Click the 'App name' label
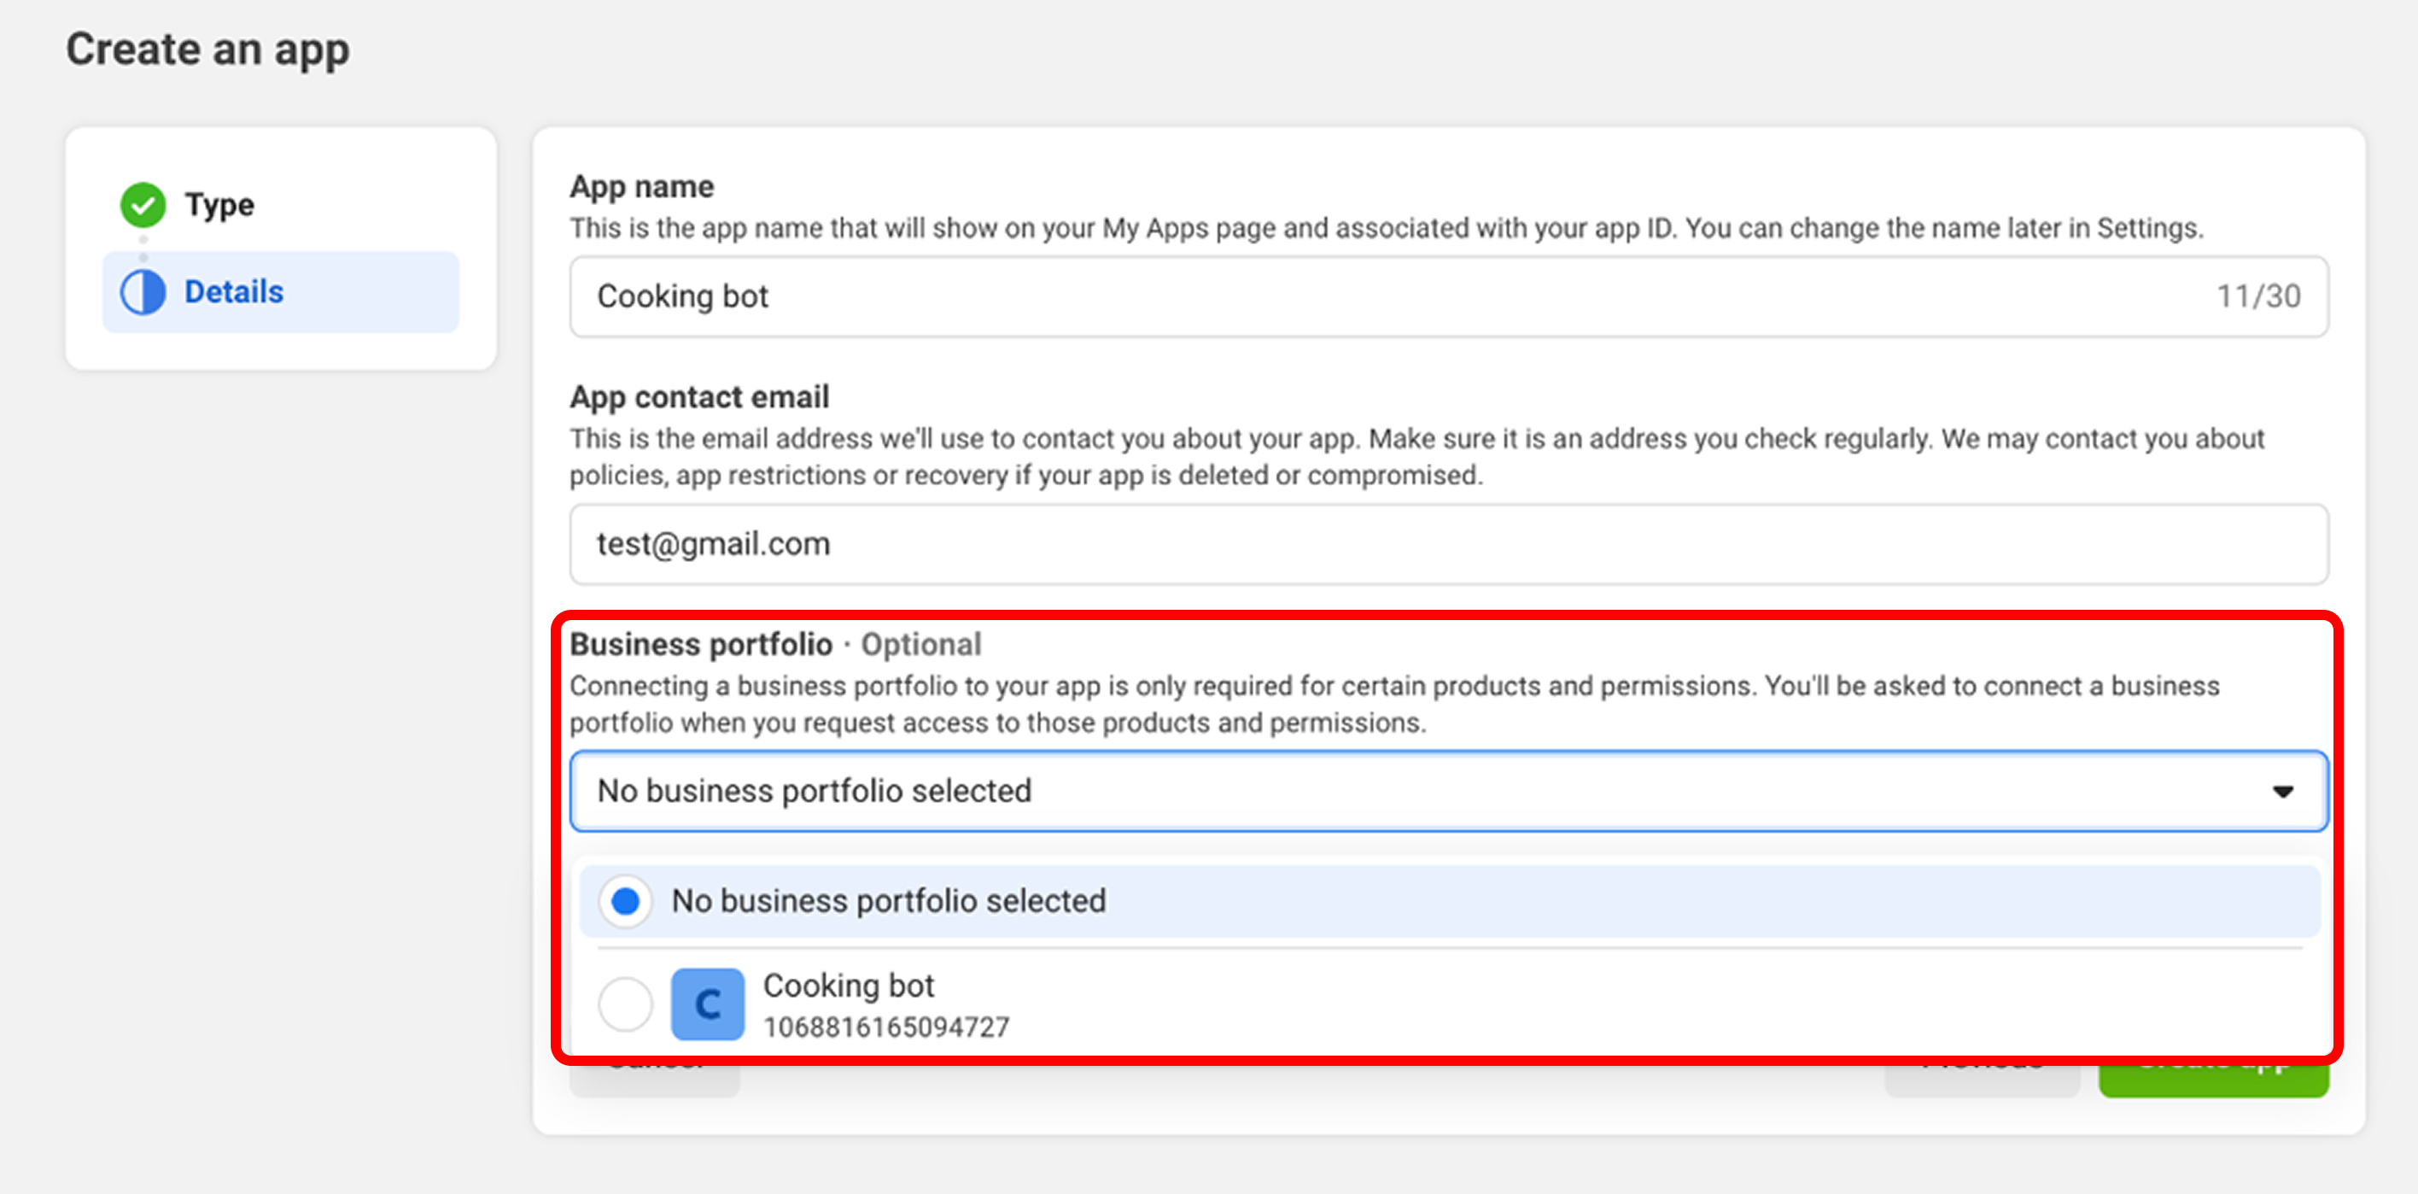The height and width of the screenshot is (1194, 2418). [641, 187]
